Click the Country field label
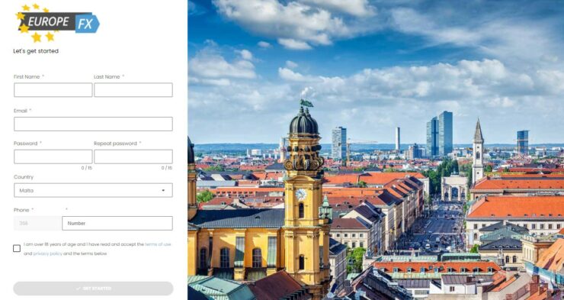The height and width of the screenshot is (300, 564). coord(24,177)
